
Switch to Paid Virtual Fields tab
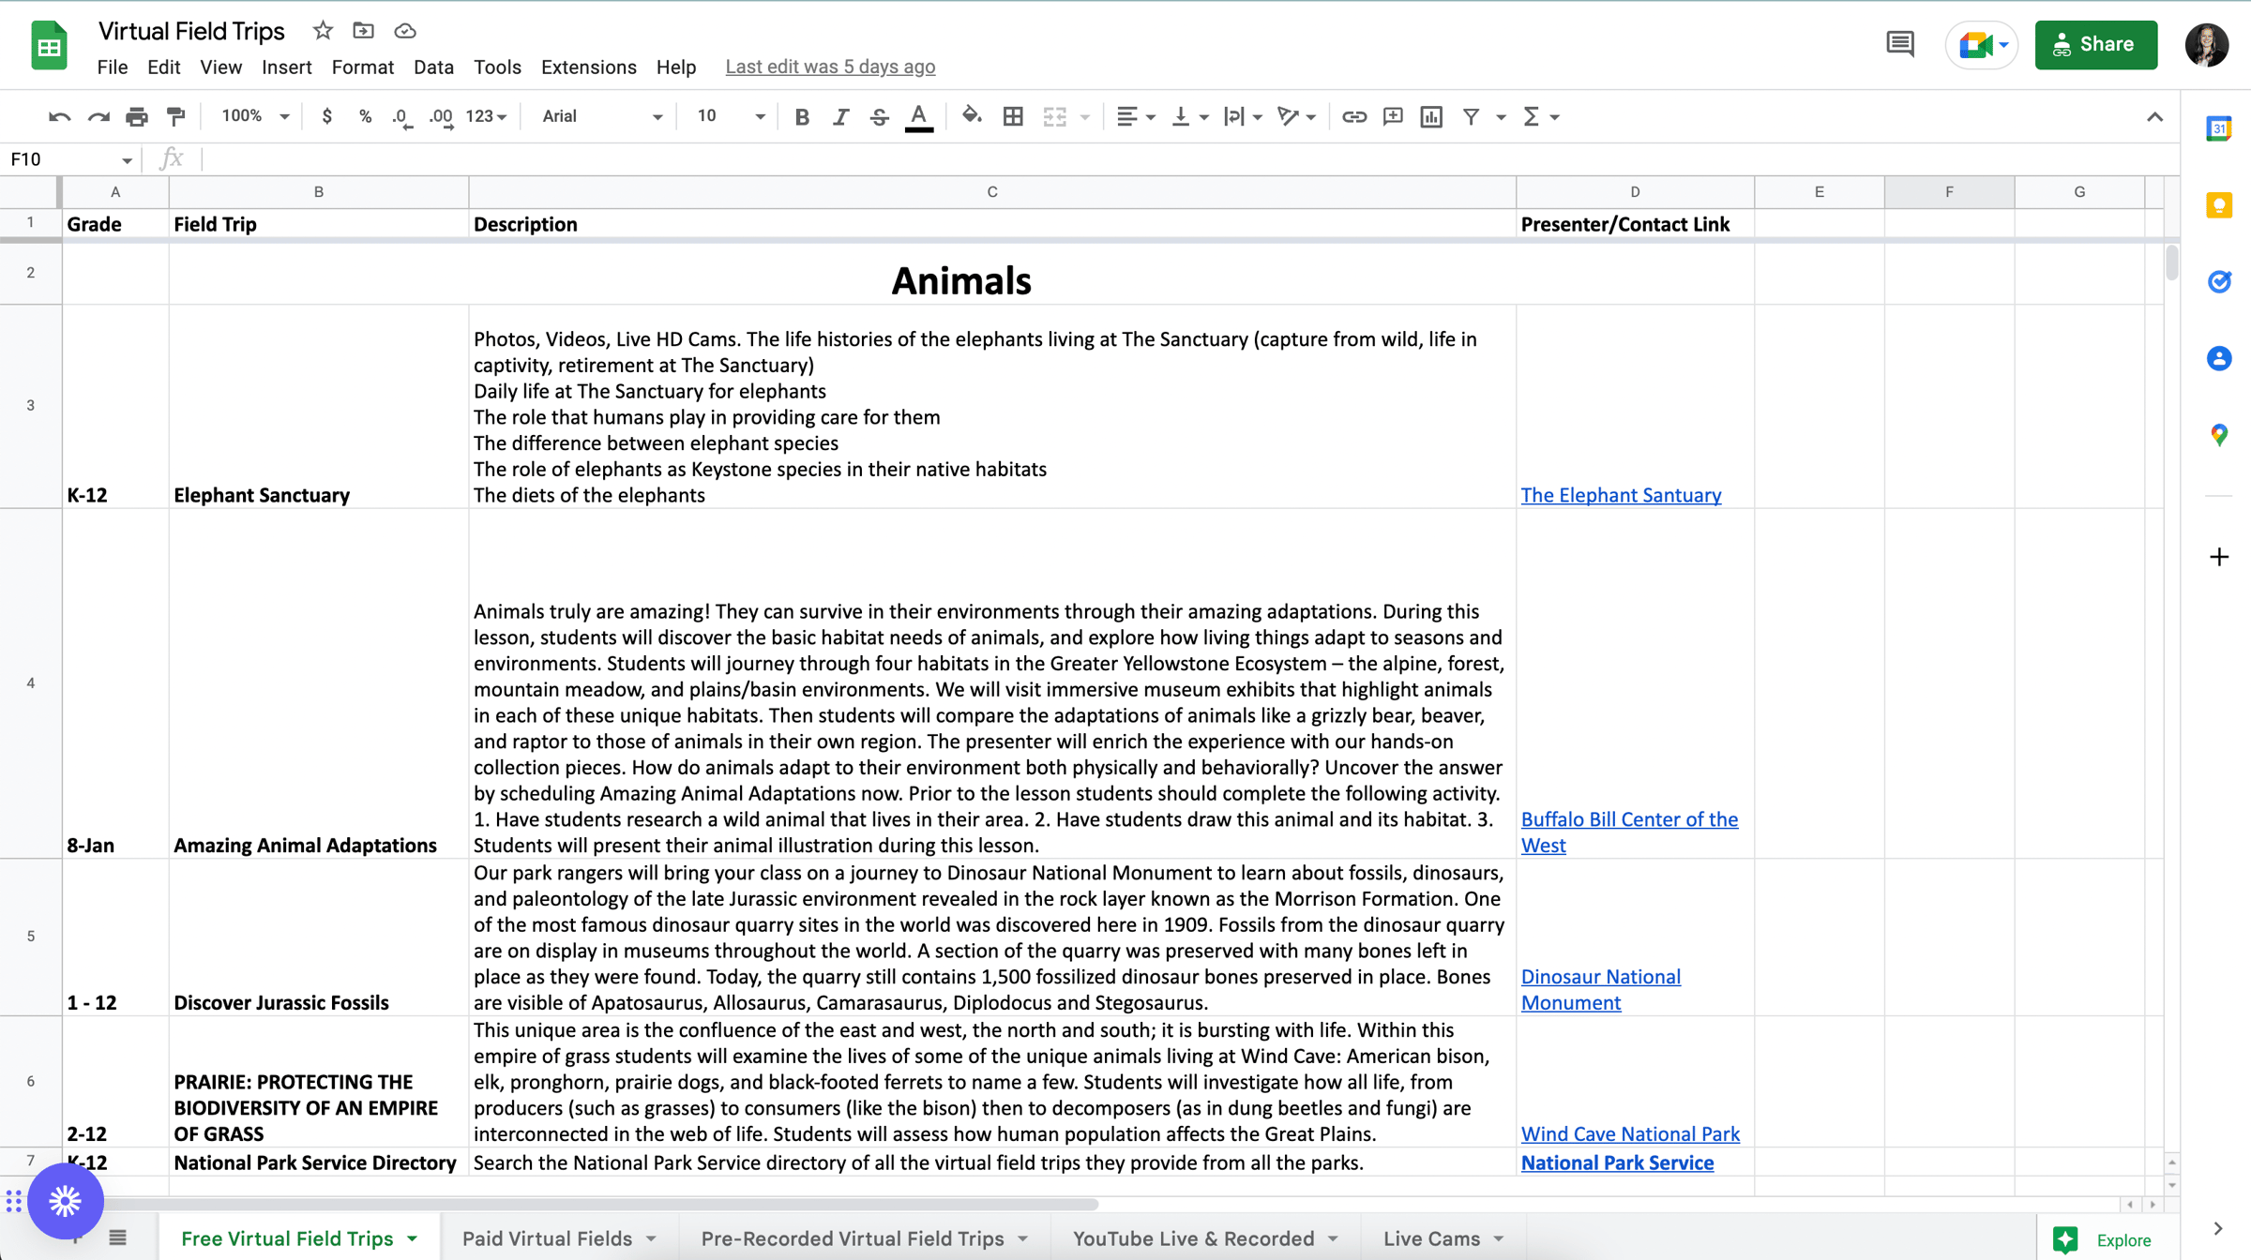[559, 1237]
